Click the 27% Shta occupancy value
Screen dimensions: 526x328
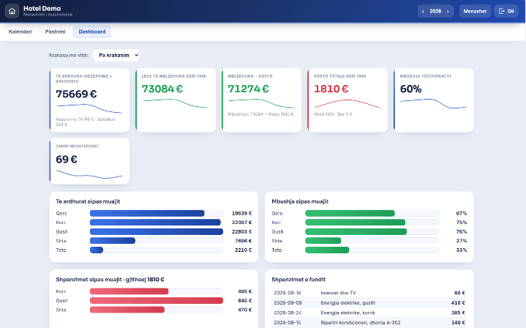[462, 241]
